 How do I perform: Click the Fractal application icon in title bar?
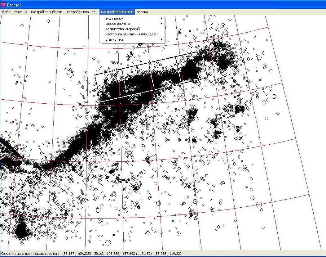[x=3, y=5]
